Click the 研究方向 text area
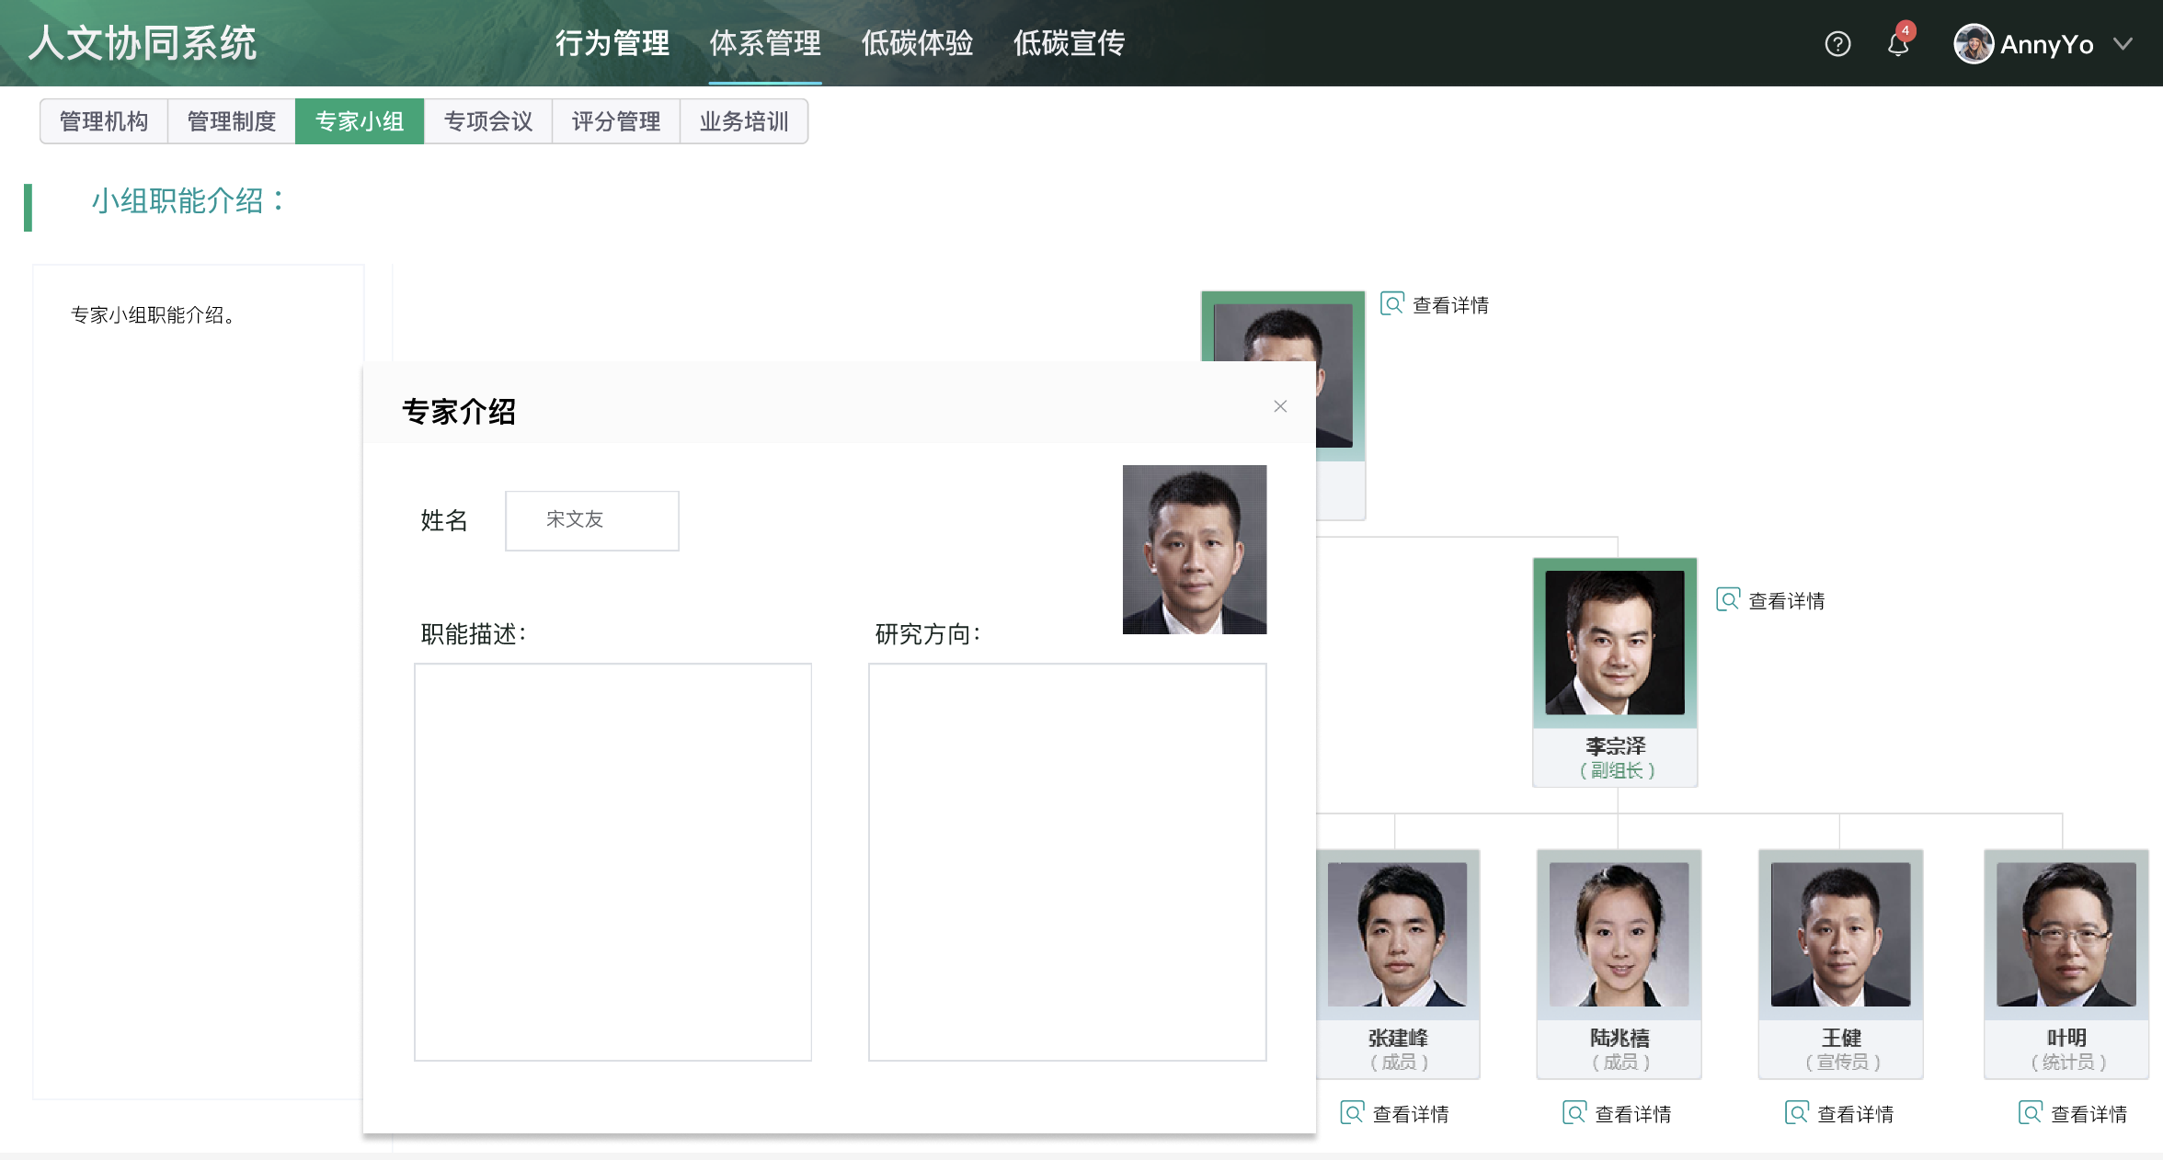This screenshot has height=1160, width=2163. click(x=1067, y=861)
